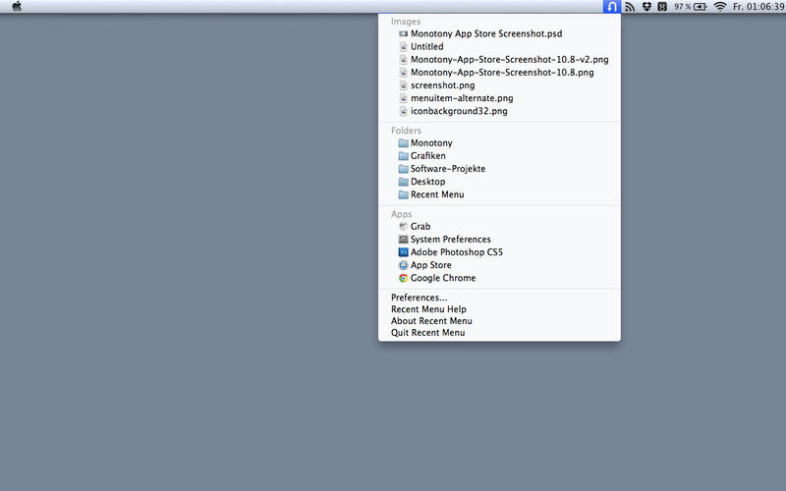Open iconbackground32.png

[499, 111]
